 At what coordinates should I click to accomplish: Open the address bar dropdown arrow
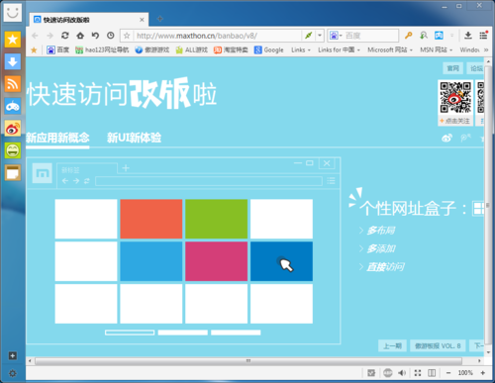pyautogui.click(x=320, y=36)
